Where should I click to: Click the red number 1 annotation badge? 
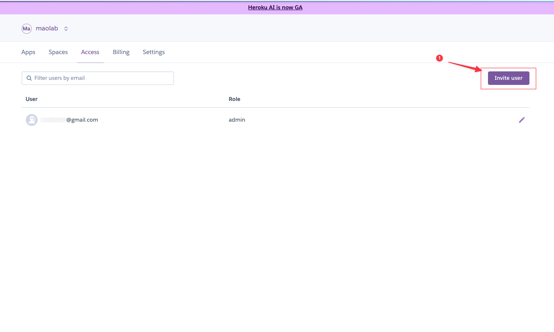(439, 58)
